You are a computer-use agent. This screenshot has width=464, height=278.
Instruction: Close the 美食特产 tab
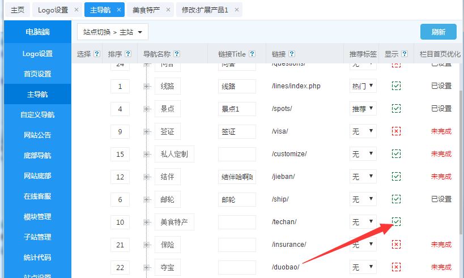point(169,10)
